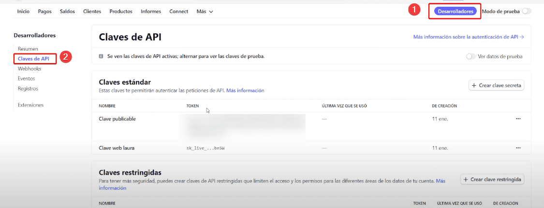Open Más información sobre la autenticación link
Screen dimensions: 544x208
tap(468, 37)
